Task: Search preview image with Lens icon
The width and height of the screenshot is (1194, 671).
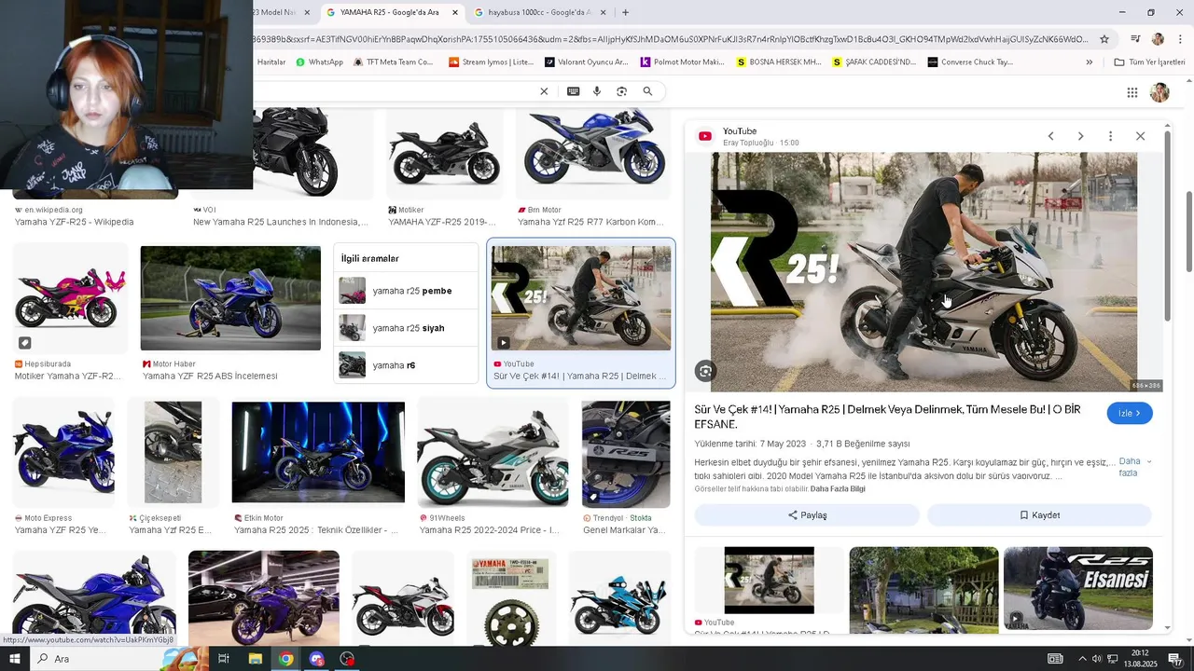Action: point(705,371)
